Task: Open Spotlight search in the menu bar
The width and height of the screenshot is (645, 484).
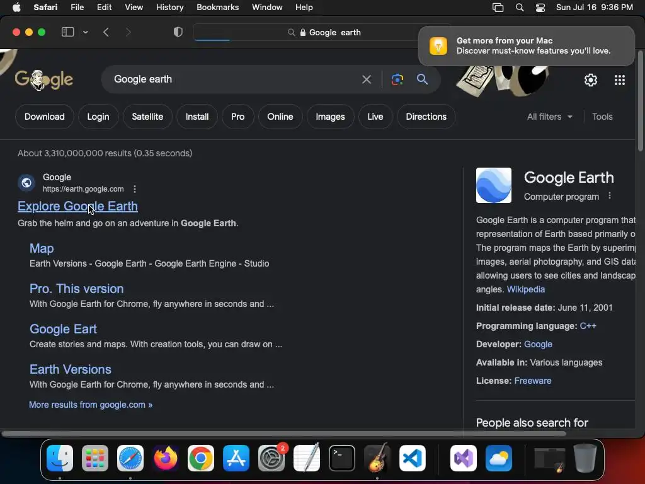Action: [520, 8]
